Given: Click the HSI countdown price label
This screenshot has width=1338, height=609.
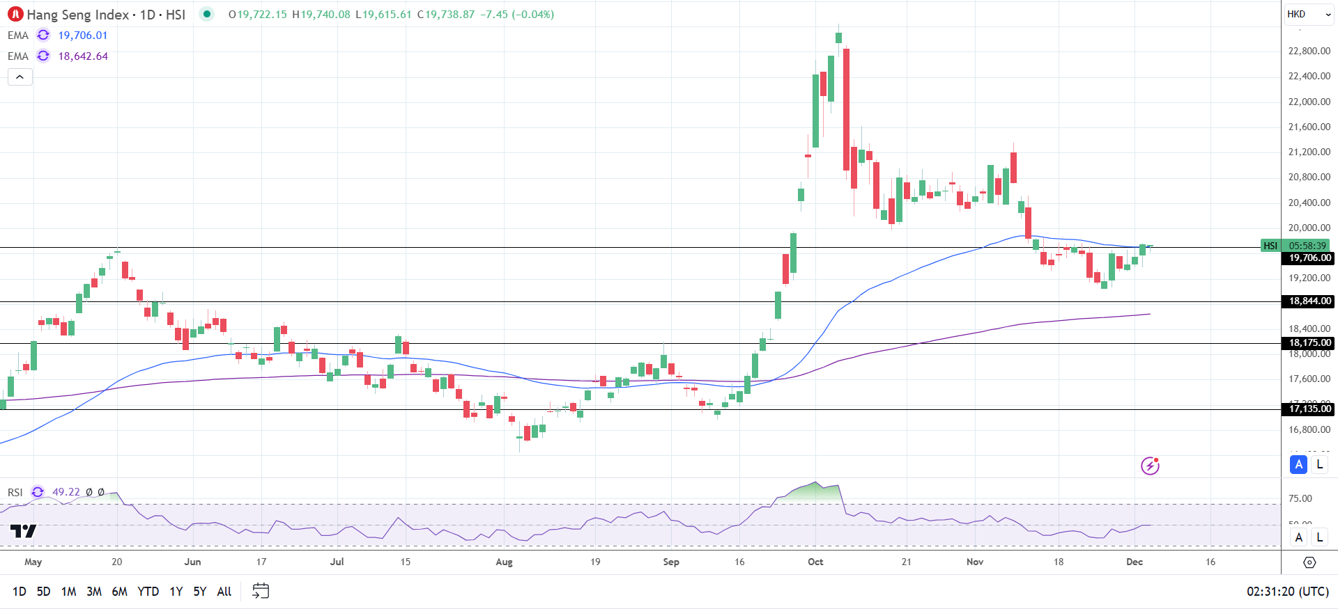Looking at the screenshot, I should [x=1295, y=246].
